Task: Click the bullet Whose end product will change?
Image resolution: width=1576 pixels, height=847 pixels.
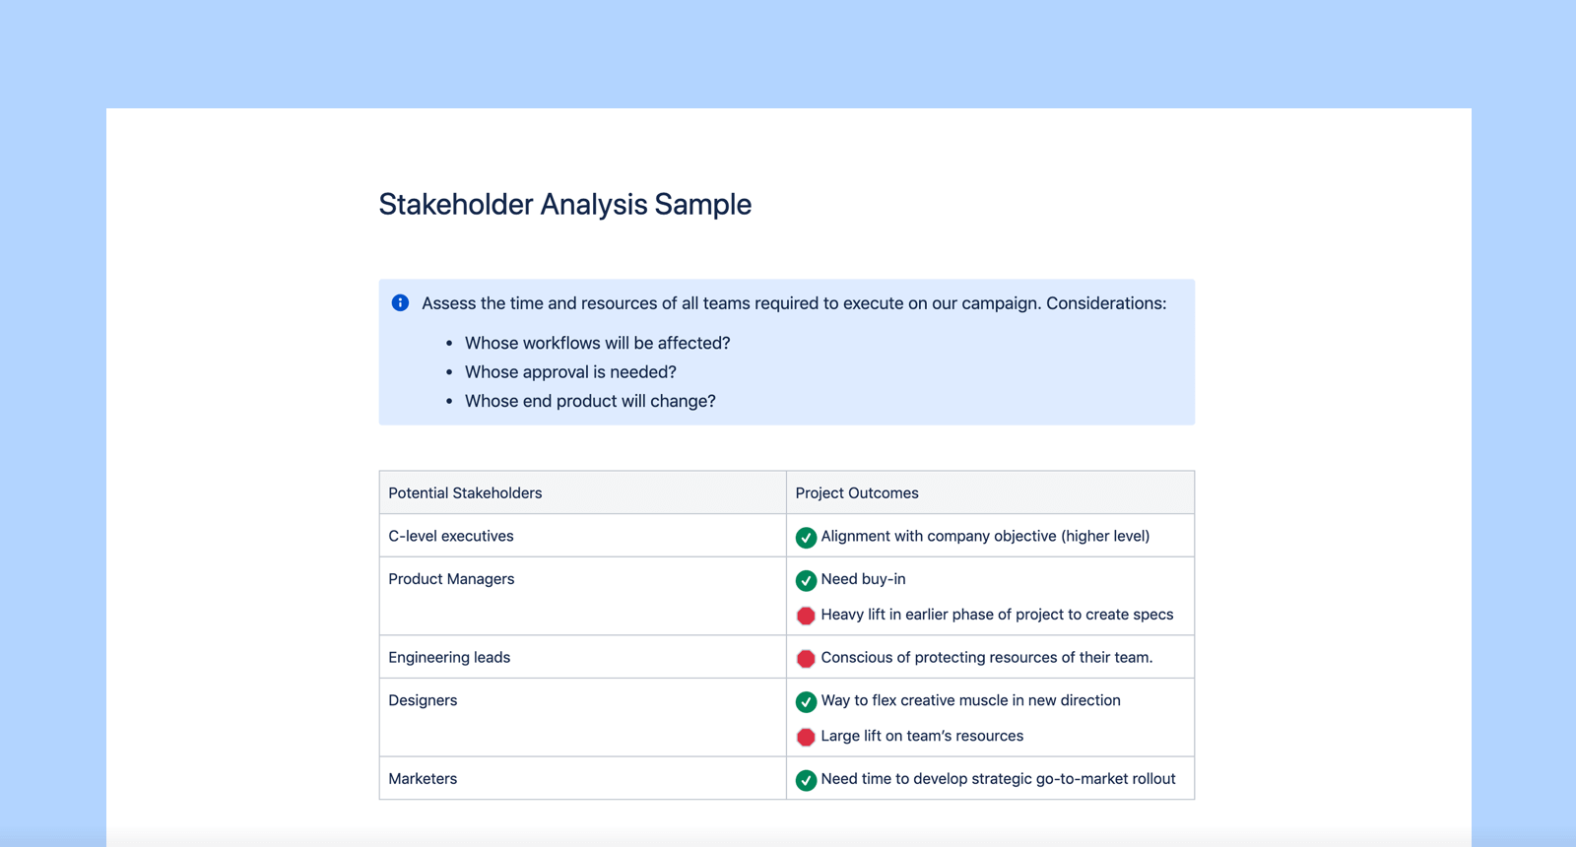Action: 590,401
